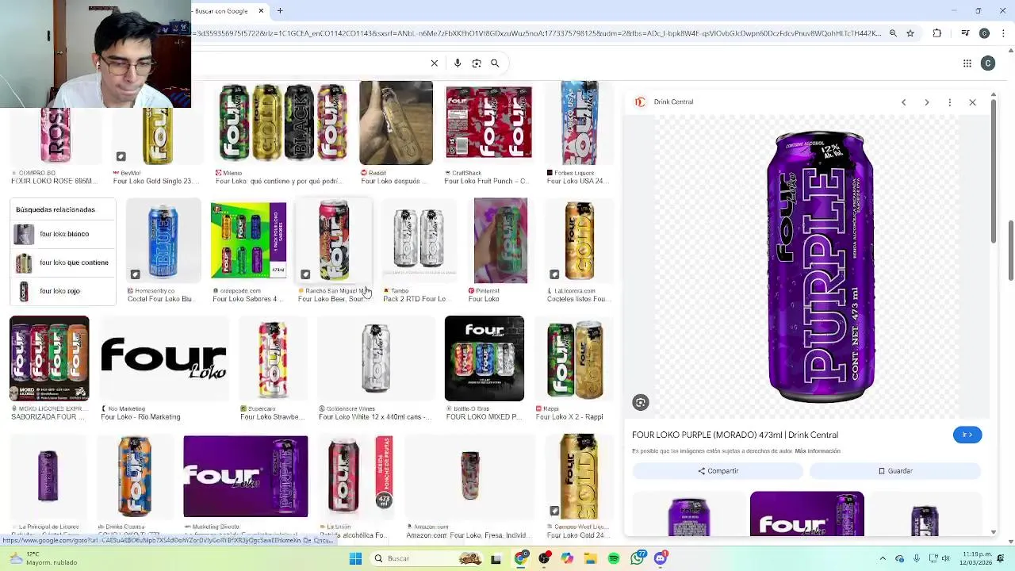Open the Rancho San Miguel Four Loko image
This screenshot has height=571, width=1015.
point(333,240)
